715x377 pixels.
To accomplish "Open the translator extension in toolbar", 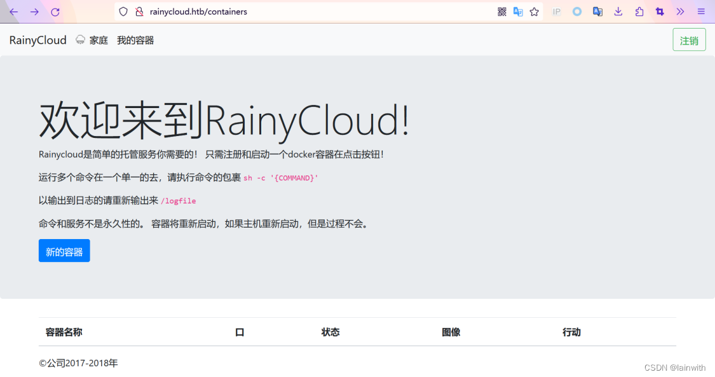I will 597,12.
